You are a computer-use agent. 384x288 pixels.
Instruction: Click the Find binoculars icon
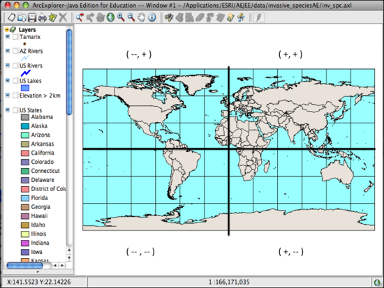[x=169, y=17]
